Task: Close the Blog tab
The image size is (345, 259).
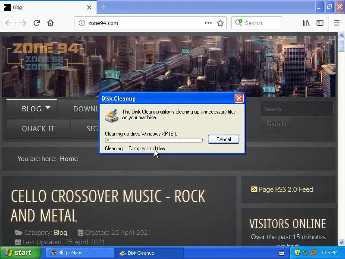Action: point(89,7)
